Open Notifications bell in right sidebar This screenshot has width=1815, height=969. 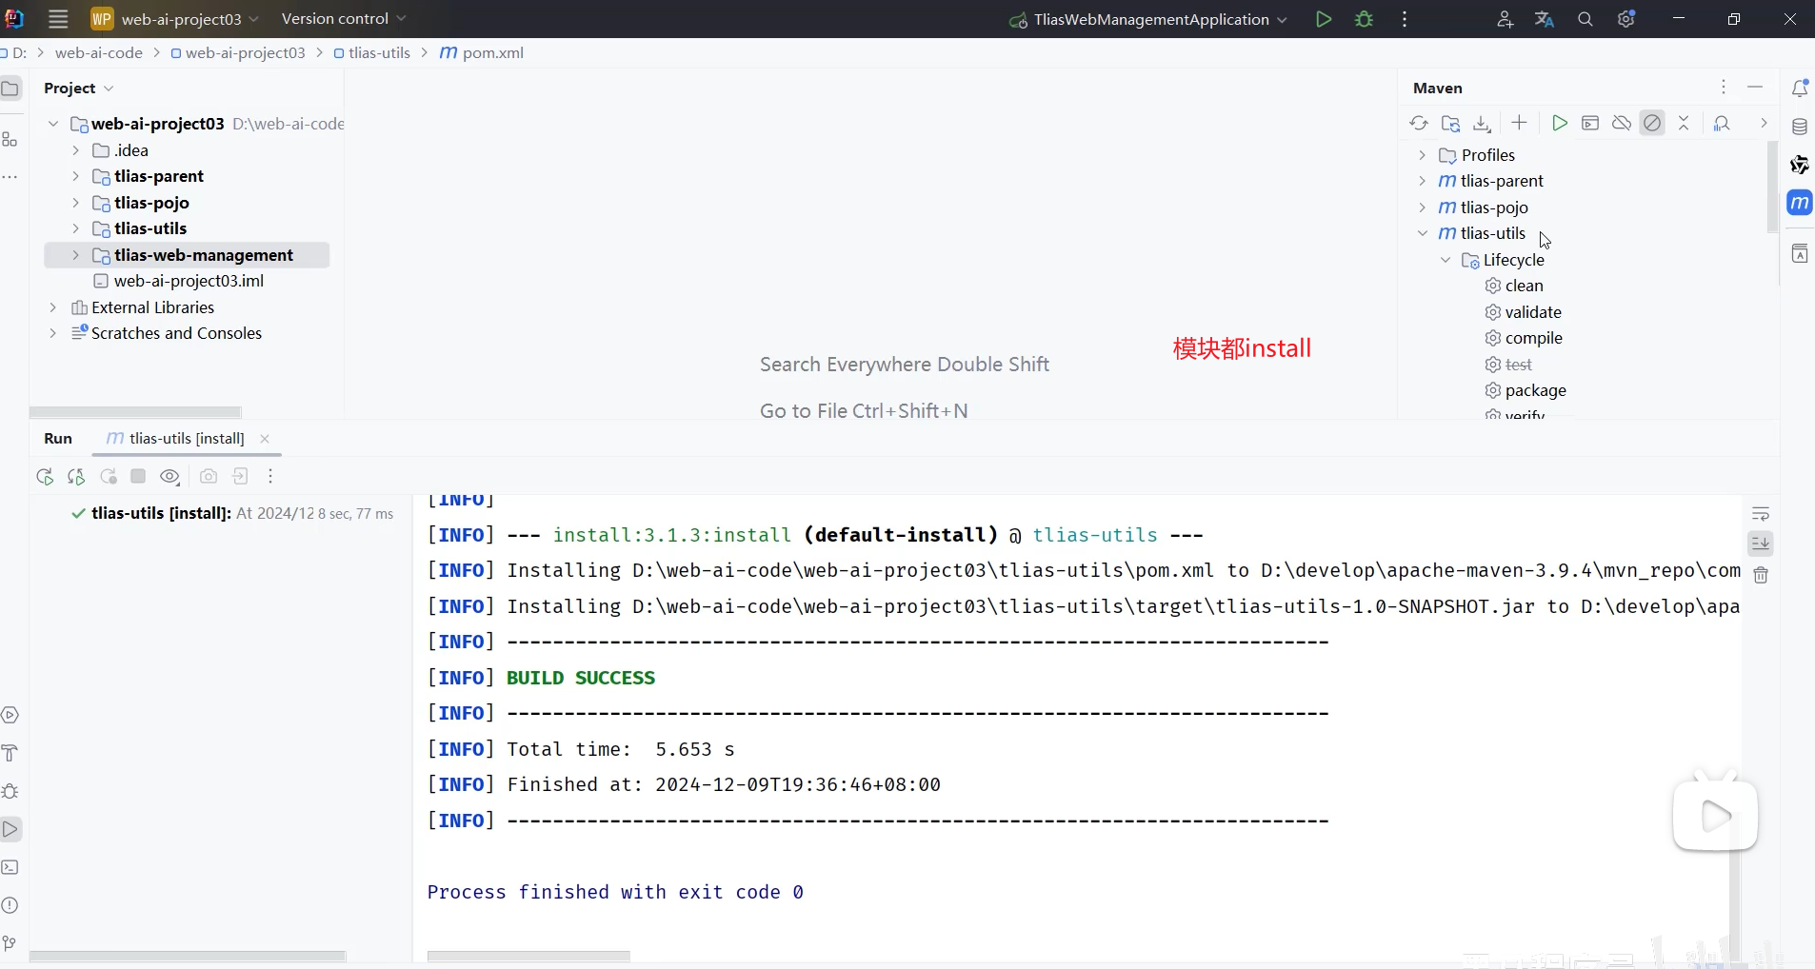coord(1800,88)
